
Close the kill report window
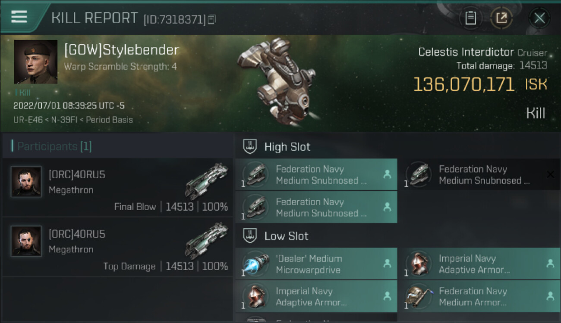point(539,18)
